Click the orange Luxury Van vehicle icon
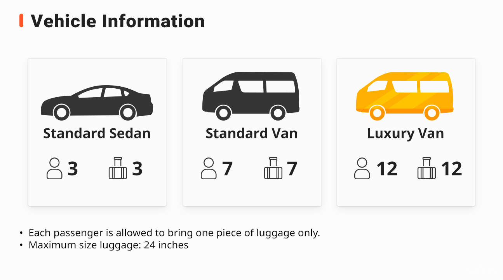This screenshot has height=280, width=503. click(405, 96)
